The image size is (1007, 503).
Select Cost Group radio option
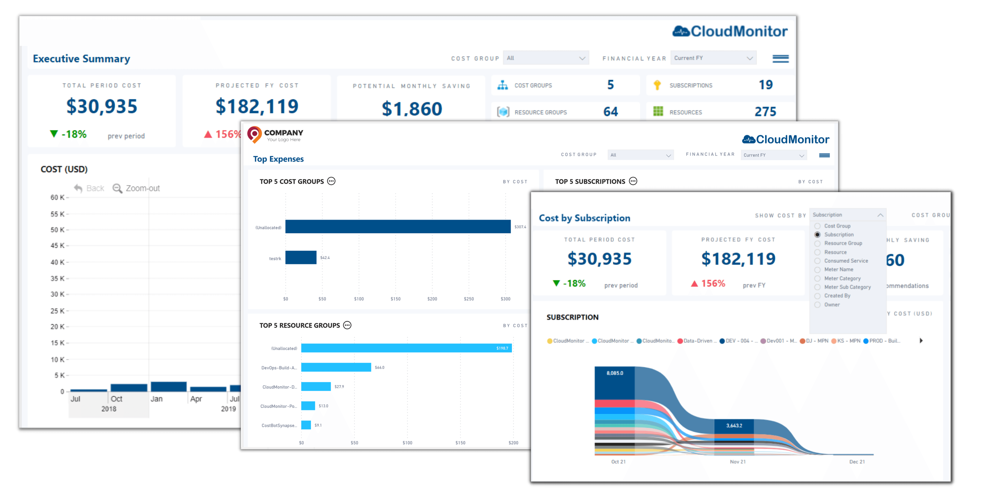[x=817, y=226]
